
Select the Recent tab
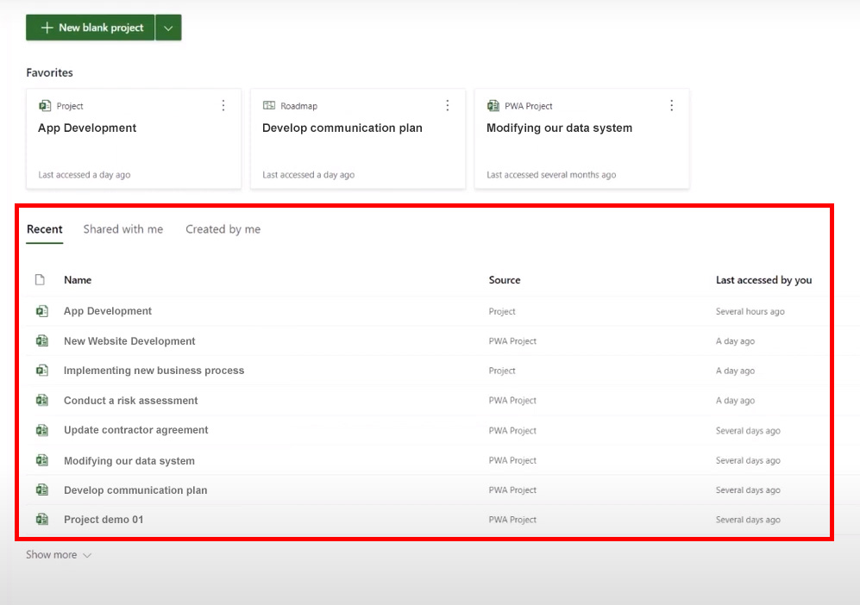tap(45, 229)
